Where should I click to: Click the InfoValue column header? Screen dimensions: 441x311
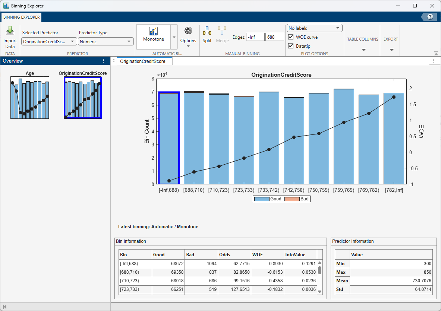(x=300, y=254)
